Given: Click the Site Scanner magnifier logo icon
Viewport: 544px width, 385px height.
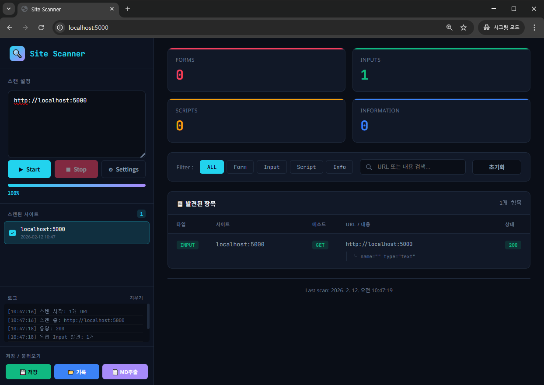Looking at the screenshot, I should click(x=17, y=54).
